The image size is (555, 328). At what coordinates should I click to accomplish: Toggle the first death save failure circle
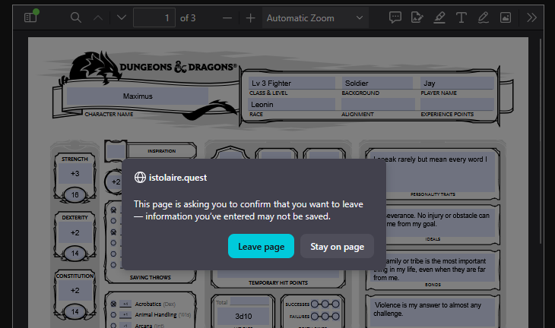tap(314, 317)
